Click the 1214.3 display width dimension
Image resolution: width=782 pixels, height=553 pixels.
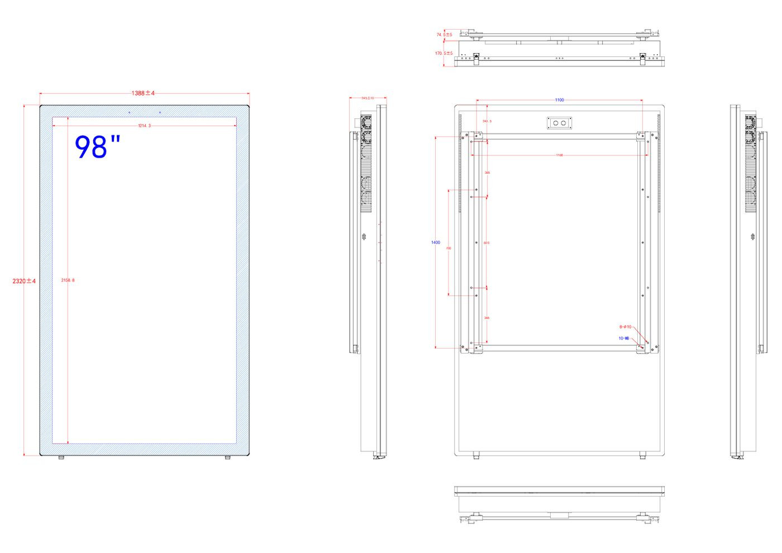(145, 126)
